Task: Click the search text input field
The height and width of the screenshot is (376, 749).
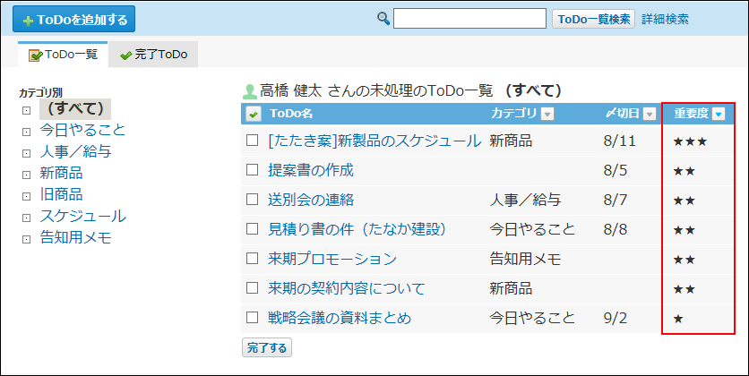Action: [x=469, y=18]
